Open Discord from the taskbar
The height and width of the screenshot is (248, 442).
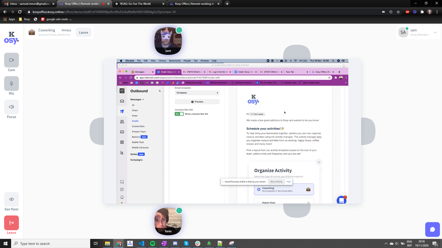click(175, 244)
